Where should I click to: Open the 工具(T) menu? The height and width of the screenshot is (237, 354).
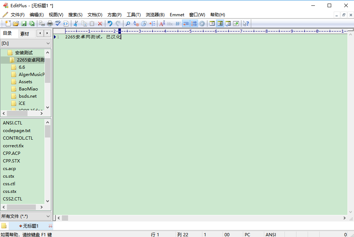tap(133, 14)
